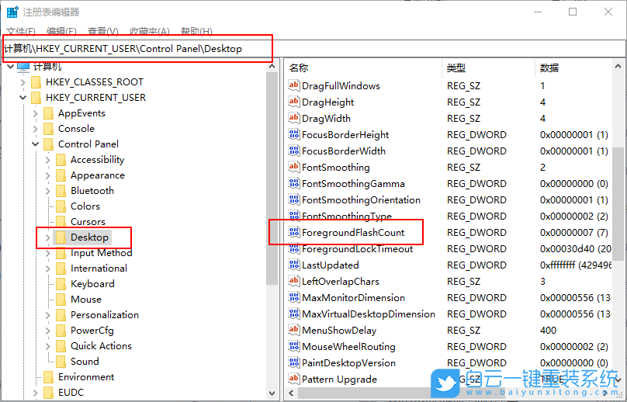Expand the HKEY_CLASSES_ROOT key
The image size is (627, 402).
(x=23, y=82)
